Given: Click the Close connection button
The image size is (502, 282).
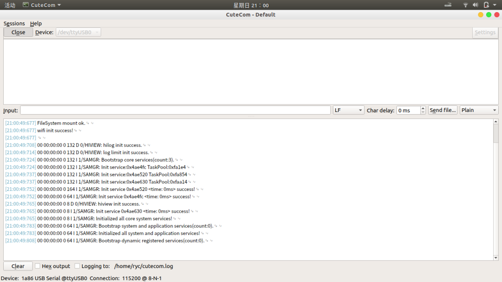Looking at the screenshot, I should [18, 33].
